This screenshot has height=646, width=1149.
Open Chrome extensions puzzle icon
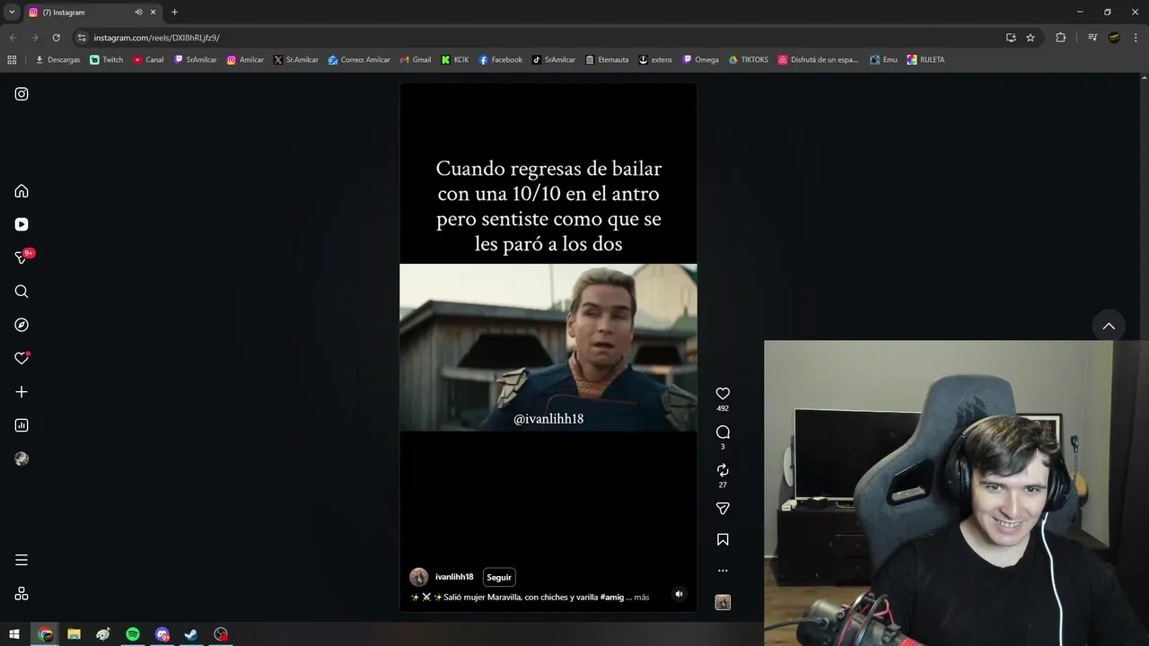1060,38
